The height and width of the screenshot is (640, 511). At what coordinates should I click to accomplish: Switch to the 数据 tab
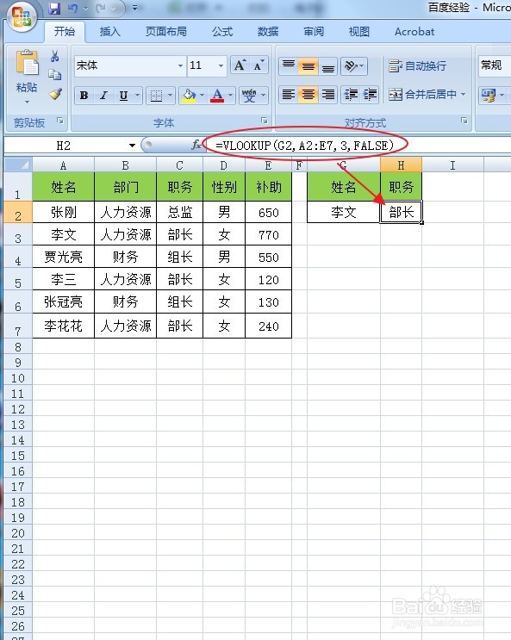(268, 31)
